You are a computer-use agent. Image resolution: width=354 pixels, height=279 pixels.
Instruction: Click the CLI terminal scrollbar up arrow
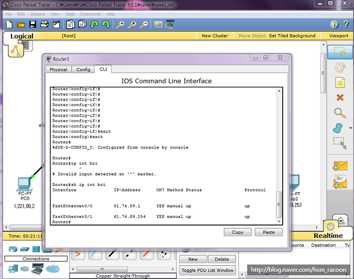279,91
